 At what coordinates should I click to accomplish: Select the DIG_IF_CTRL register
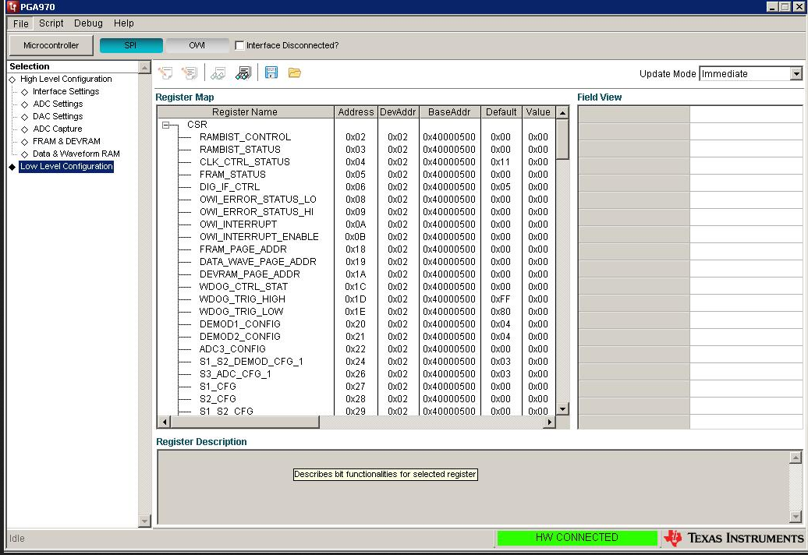click(x=229, y=187)
